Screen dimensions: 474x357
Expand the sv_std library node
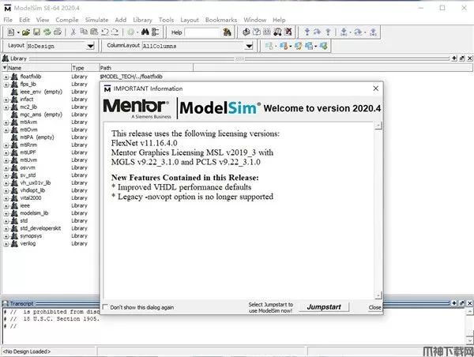[6, 175]
